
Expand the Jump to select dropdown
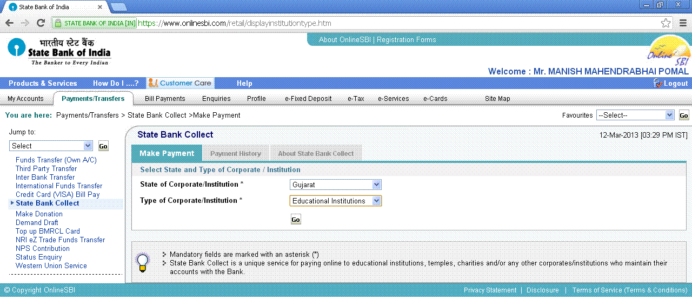(51, 146)
